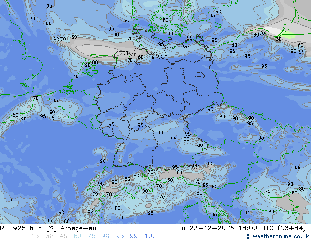311x240 pixels.
Task: Open the weatheronline.co.uk copyright link
Action: [x=277, y=236]
